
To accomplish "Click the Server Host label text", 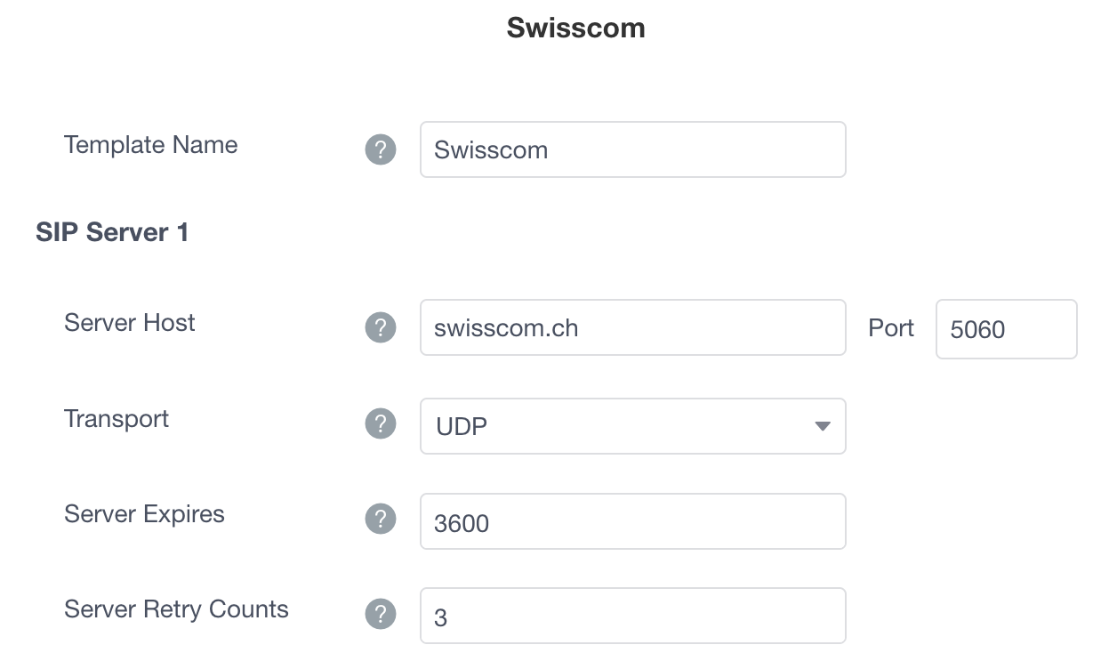I will pos(129,323).
